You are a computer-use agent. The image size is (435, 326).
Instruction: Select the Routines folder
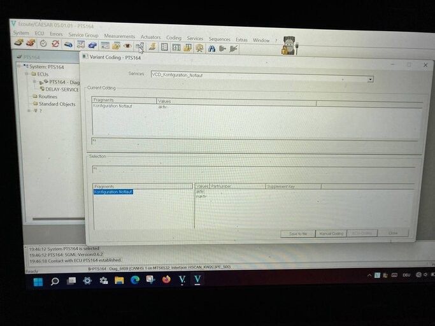48,97
